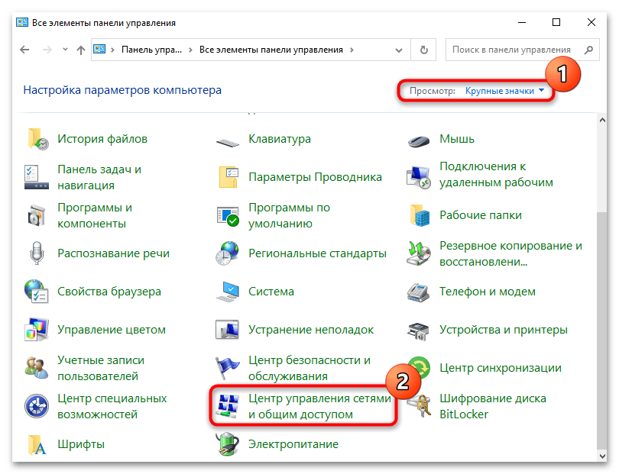Viewport: 619px width, 474px height.
Task: Open Управление цветом link
Action: tap(112, 330)
